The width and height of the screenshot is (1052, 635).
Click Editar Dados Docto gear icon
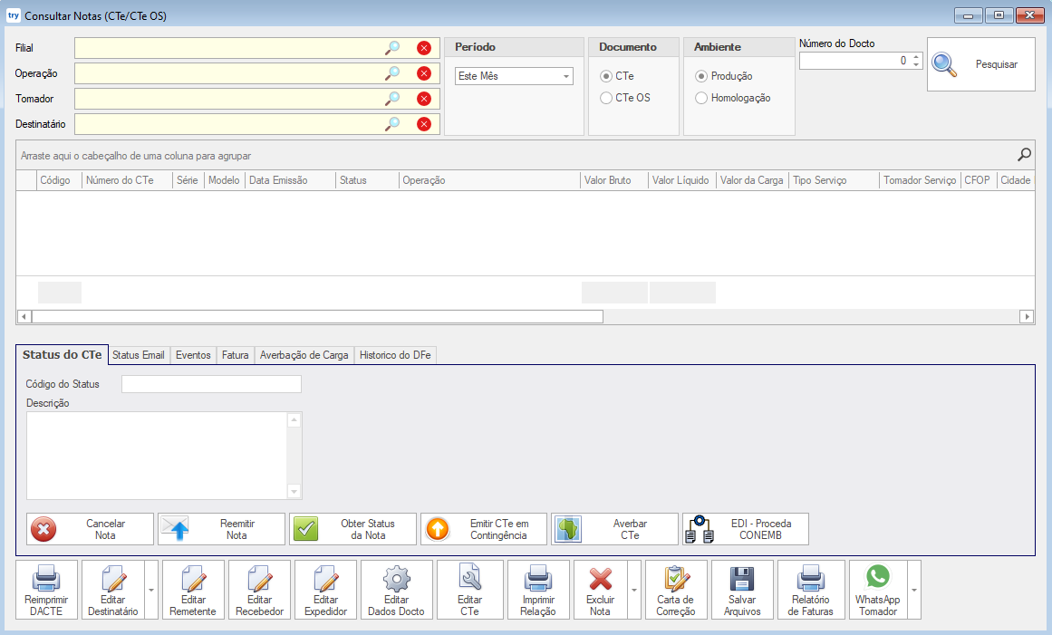397,578
